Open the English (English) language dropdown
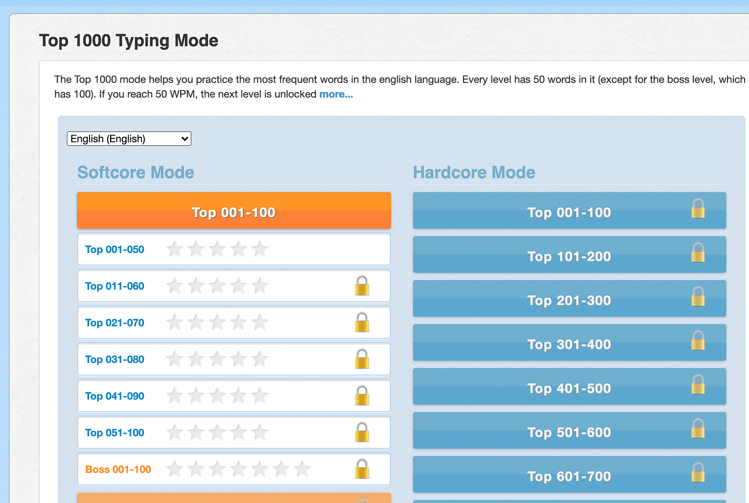Image resolution: width=749 pixels, height=503 pixels. (129, 138)
